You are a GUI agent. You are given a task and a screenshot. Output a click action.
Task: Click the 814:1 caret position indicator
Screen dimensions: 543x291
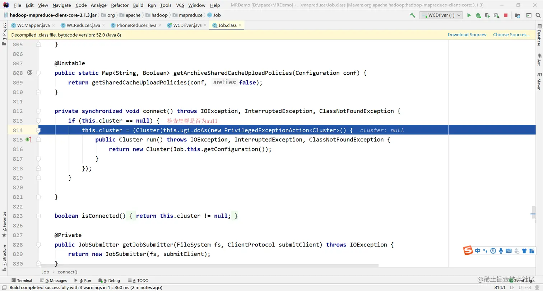pyautogui.click(x=500, y=287)
